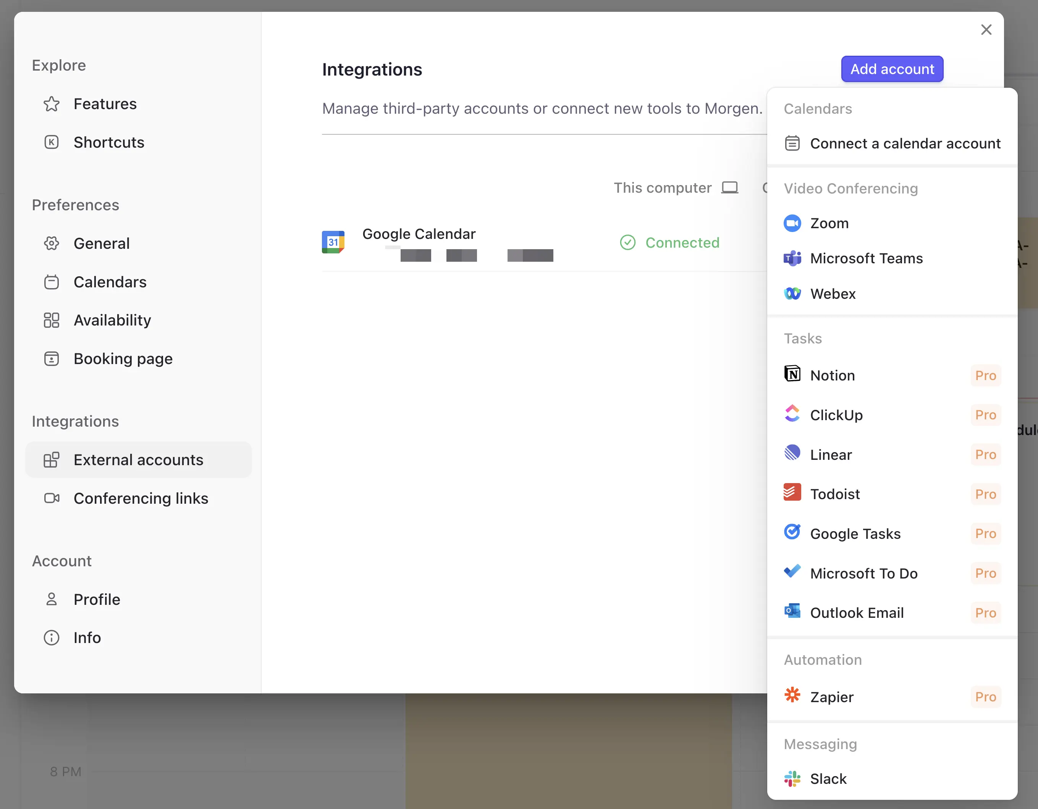The height and width of the screenshot is (809, 1038).
Task: Click the Notion logo icon
Action: [x=792, y=374]
